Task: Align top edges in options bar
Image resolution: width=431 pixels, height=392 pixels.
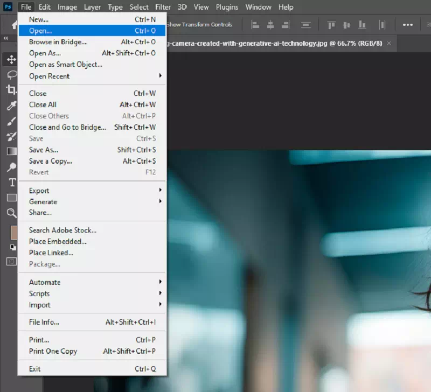Action: (331, 25)
